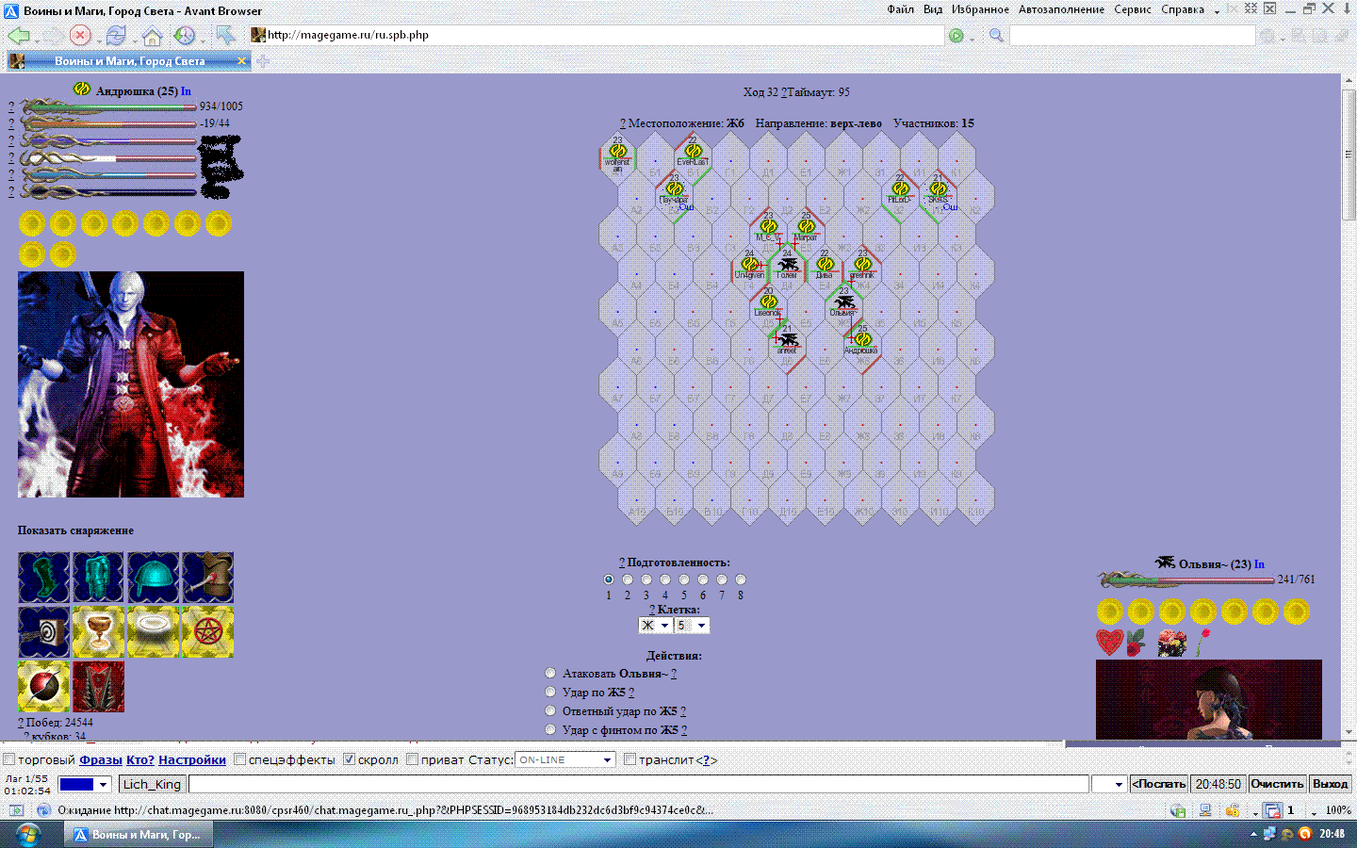The width and height of the screenshot is (1357, 848).
Task: Open cell letter dropdown showing Ж
Action: [655, 625]
